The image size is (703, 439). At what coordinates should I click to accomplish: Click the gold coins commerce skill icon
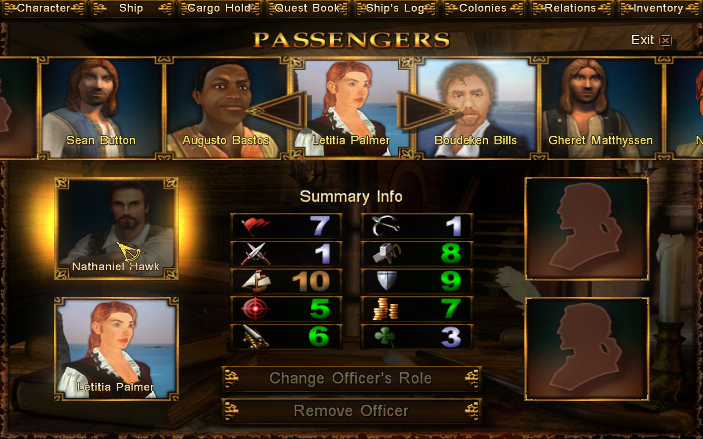pyautogui.click(x=385, y=309)
